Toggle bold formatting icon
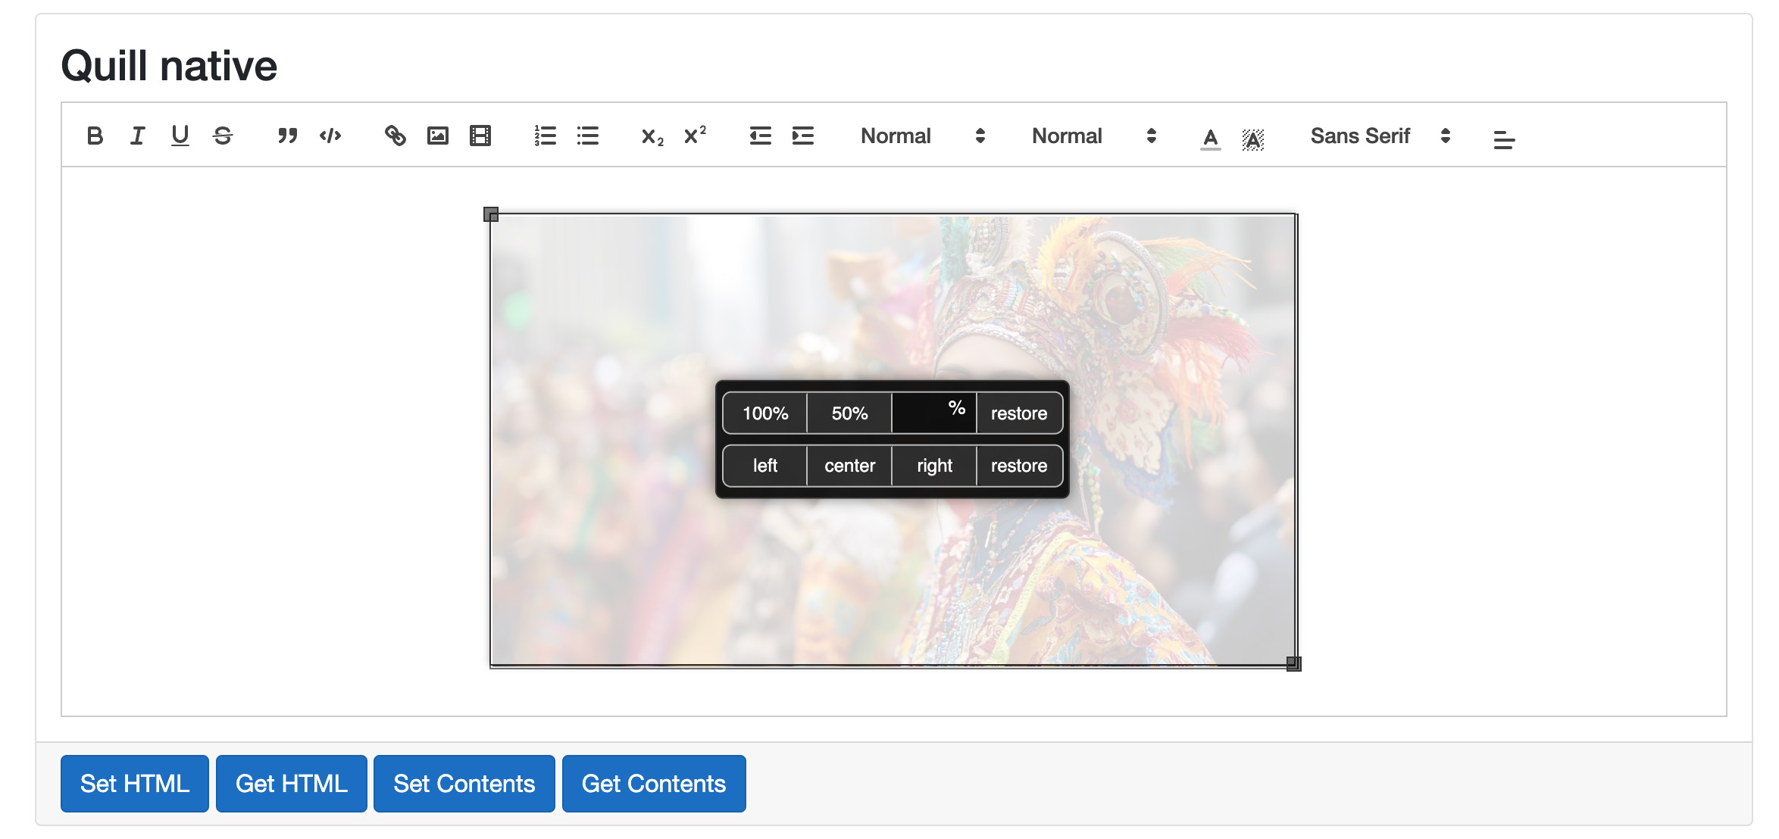Viewport: 1779px width, 839px height. click(94, 135)
